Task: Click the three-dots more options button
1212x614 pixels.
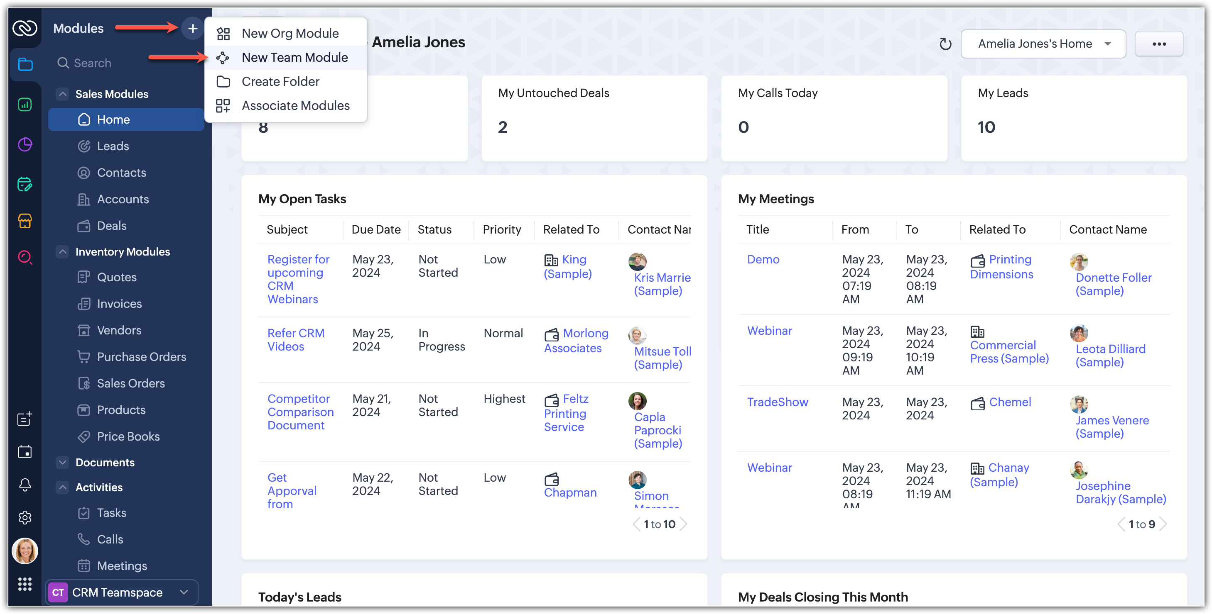Action: click(1158, 44)
